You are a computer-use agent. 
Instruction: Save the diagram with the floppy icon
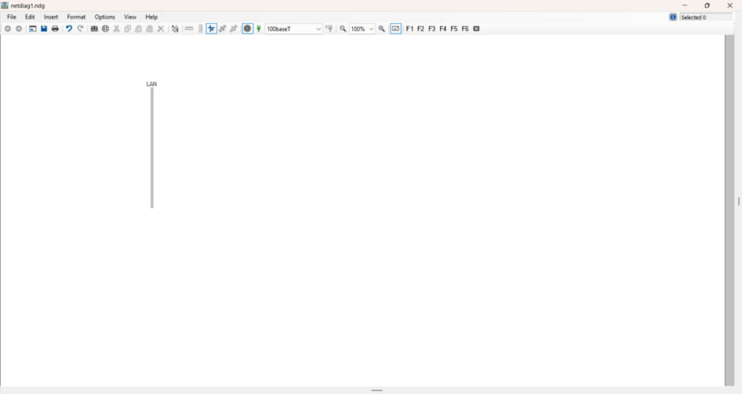pyautogui.click(x=44, y=29)
